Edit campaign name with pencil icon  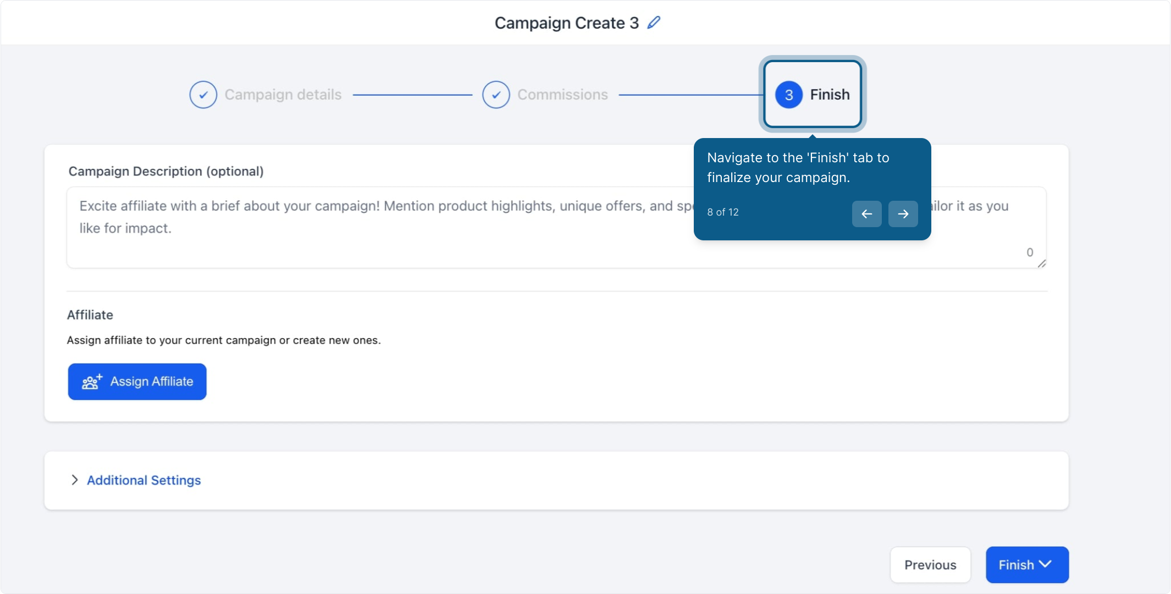(654, 23)
